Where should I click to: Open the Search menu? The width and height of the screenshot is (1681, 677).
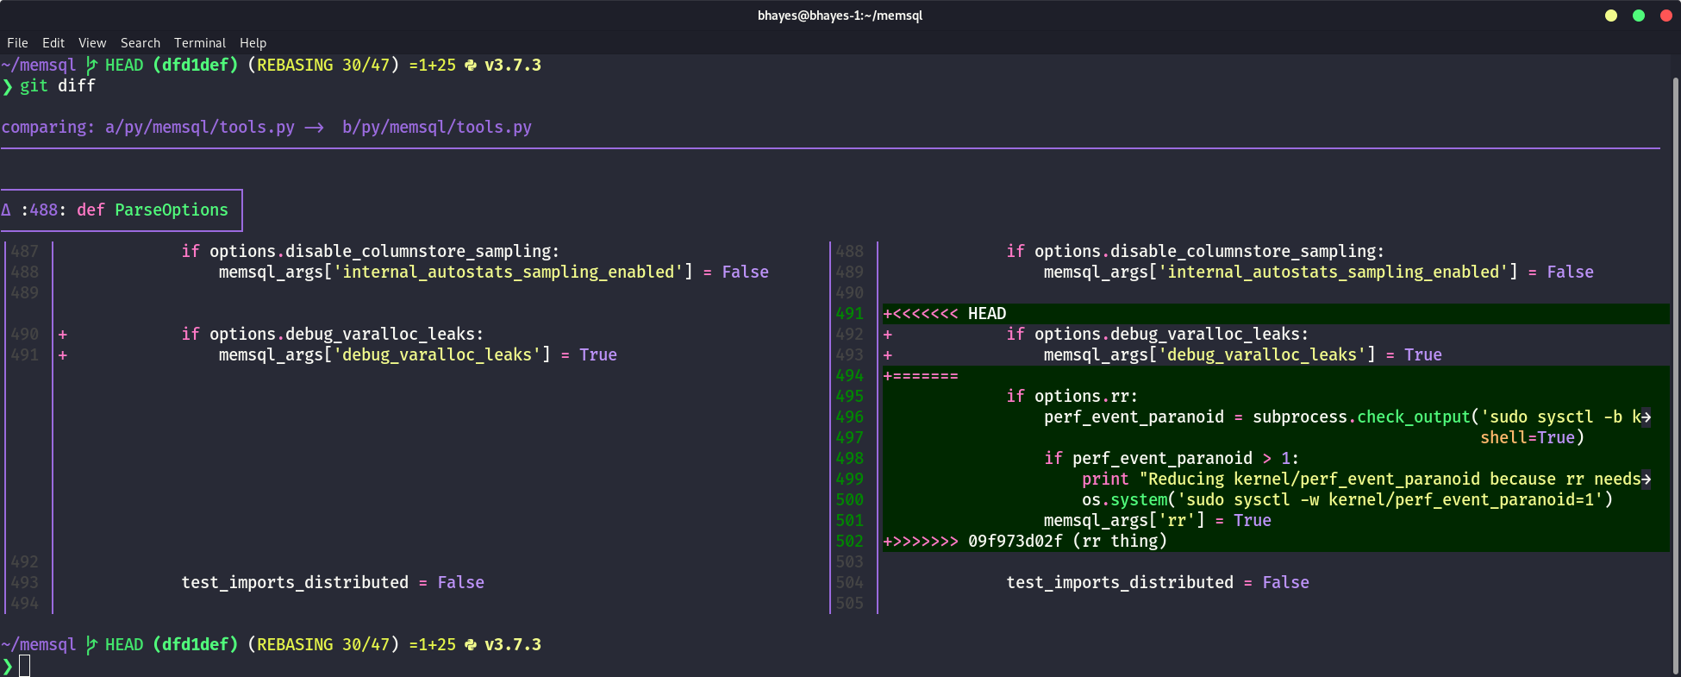tap(141, 43)
